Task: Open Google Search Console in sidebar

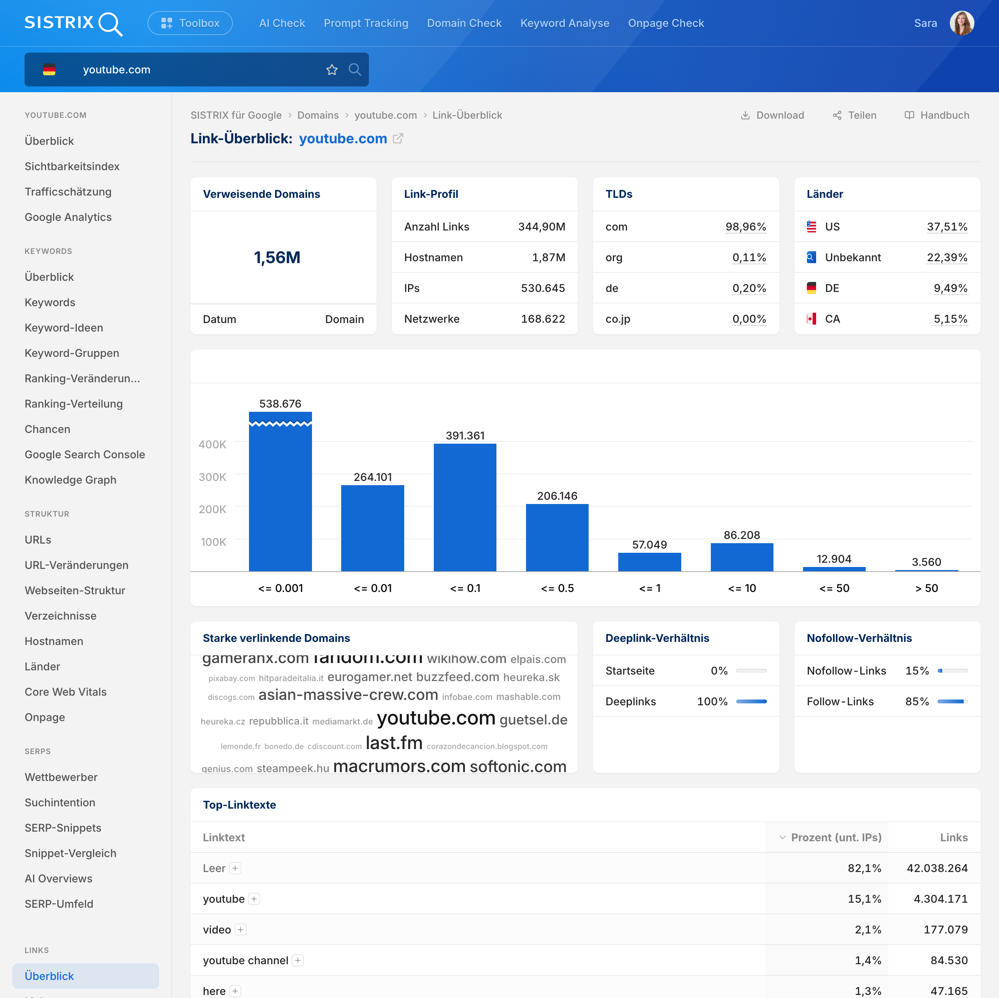Action: (x=85, y=454)
